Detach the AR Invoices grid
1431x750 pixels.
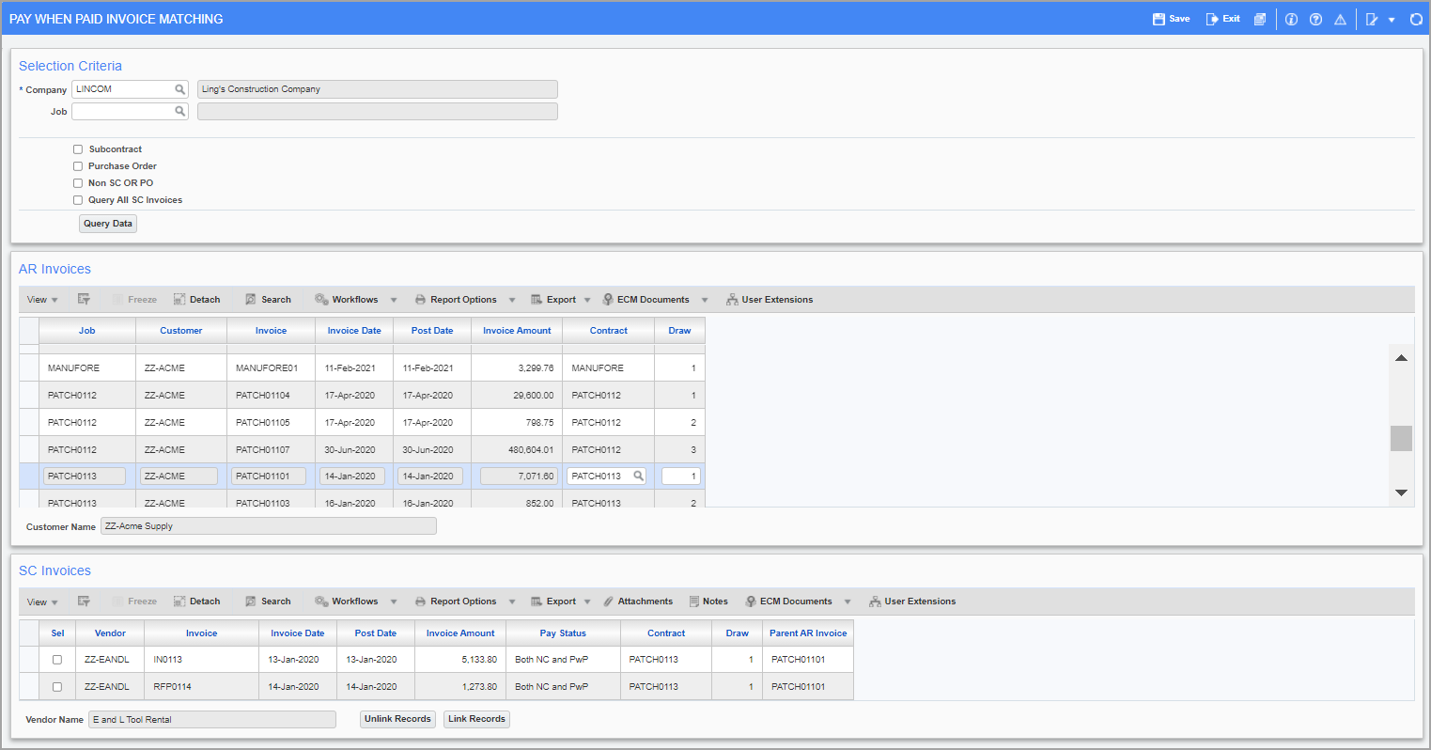tap(196, 299)
